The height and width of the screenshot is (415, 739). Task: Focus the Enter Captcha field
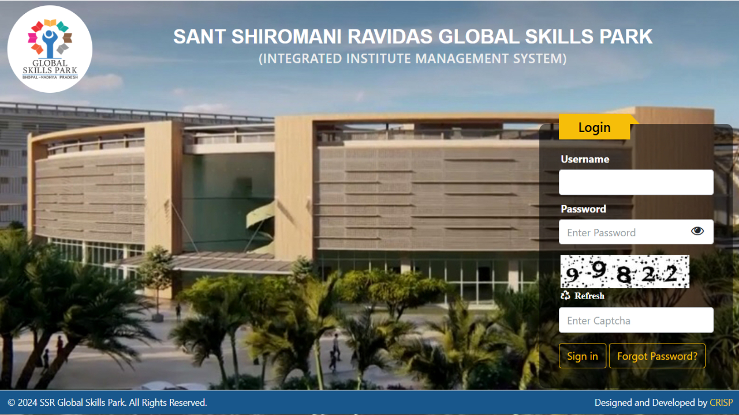pos(636,320)
